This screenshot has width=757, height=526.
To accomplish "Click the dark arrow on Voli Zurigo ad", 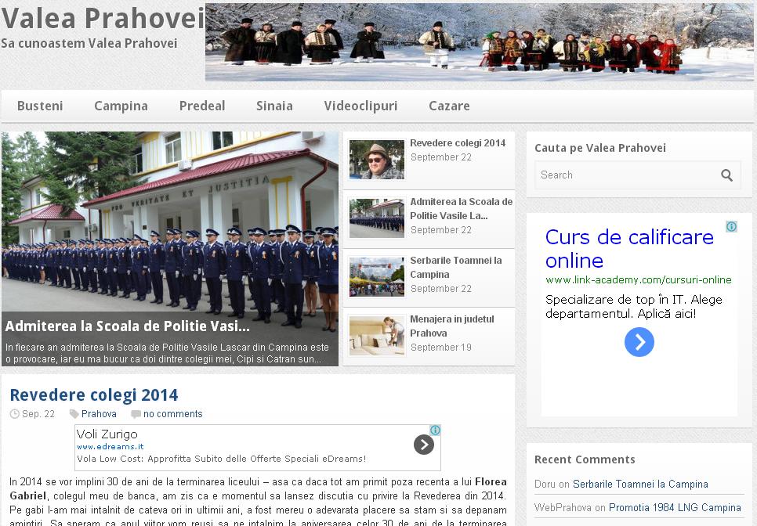I will tap(423, 445).
